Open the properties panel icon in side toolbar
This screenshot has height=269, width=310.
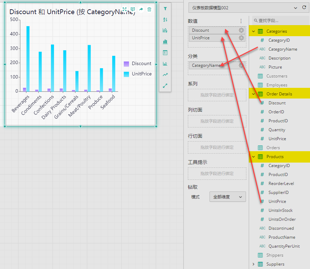coord(165,53)
